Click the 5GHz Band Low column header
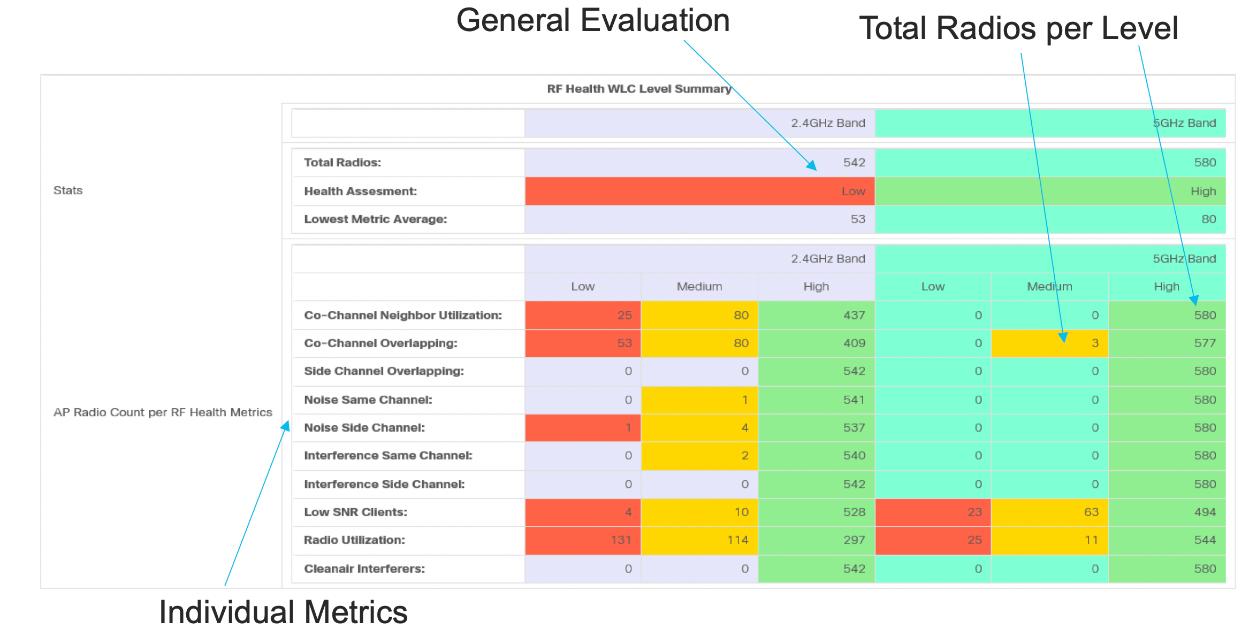The image size is (1249, 629). 933,287
